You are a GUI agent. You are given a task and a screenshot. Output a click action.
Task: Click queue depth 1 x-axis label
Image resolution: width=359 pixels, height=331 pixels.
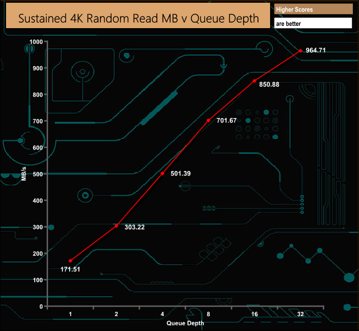pos(70,314)
